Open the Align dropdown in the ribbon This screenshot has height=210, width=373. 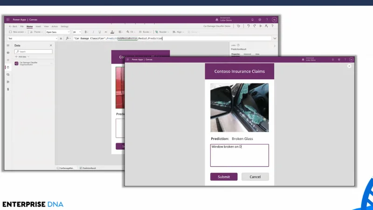(178, 32)
